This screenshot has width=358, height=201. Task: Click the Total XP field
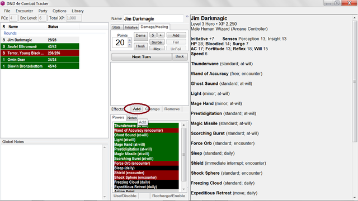[74, 18]
